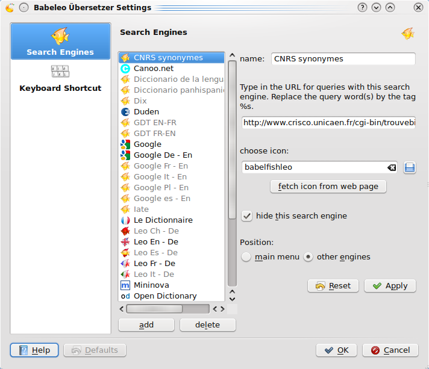Click the name input field
Viewport: 429px width, 369px height.
343,59
